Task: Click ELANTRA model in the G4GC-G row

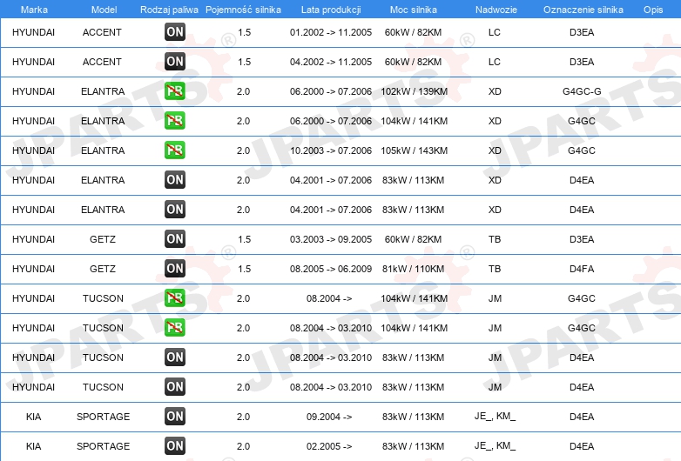Action: point(103,91)
